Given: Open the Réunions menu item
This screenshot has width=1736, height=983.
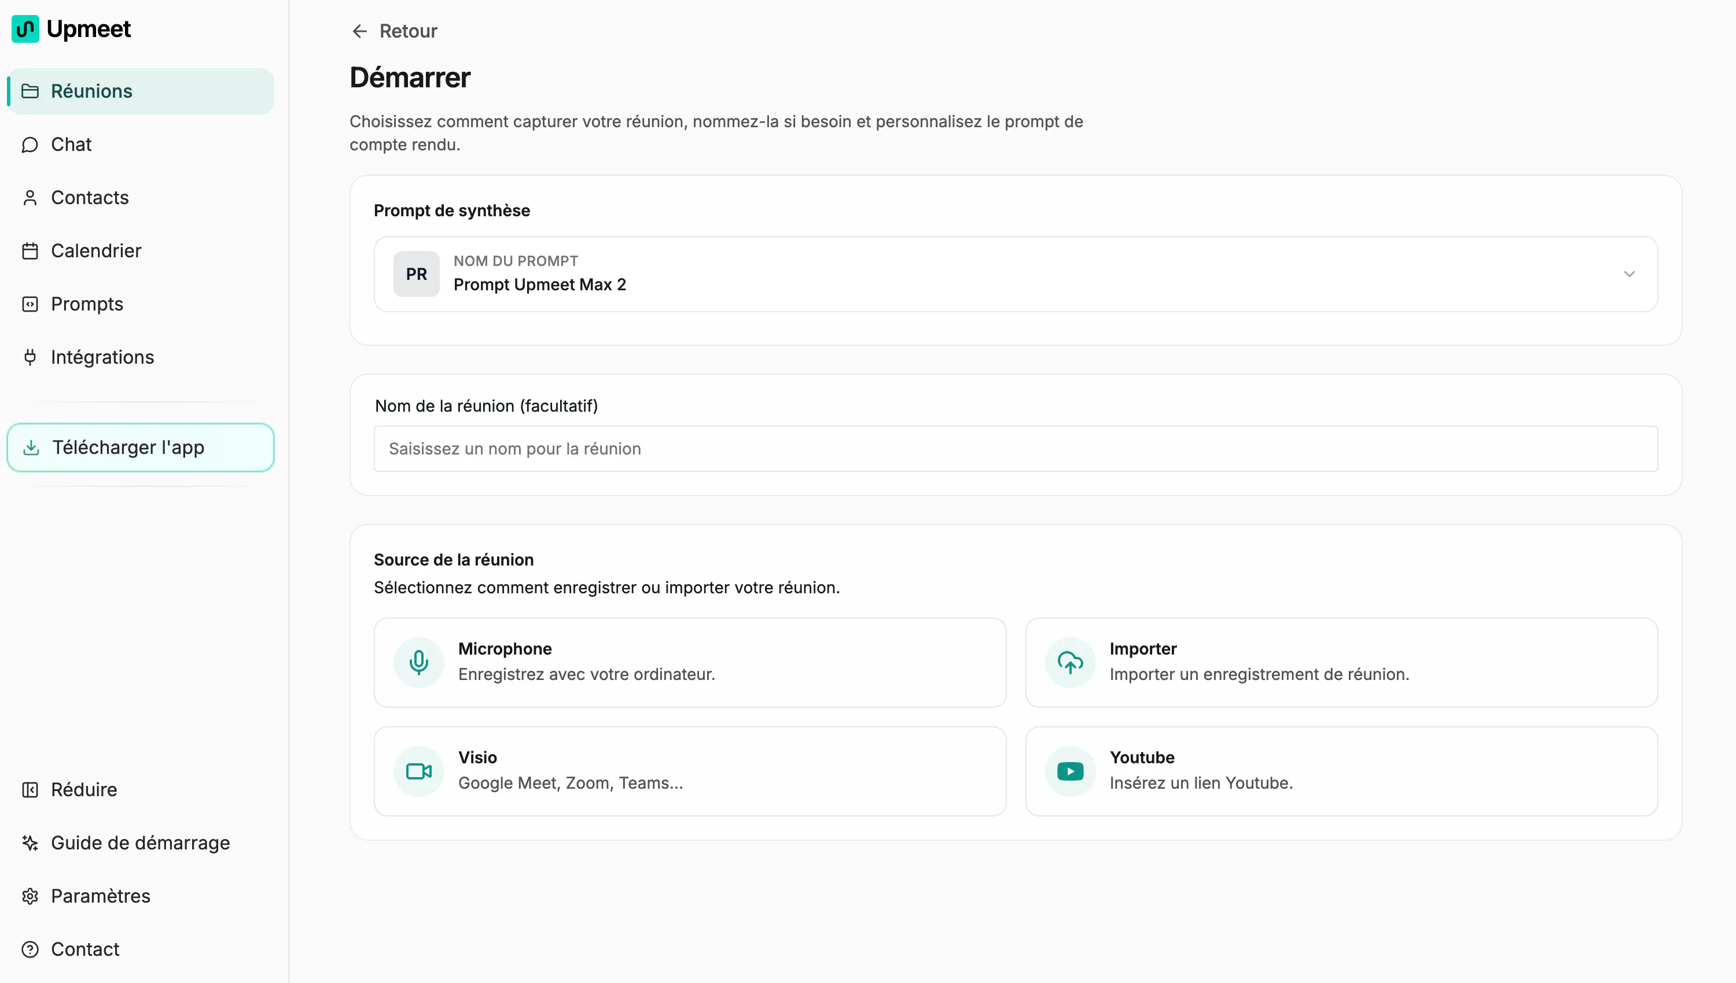Looking at the screenshot, I should click(x=141, y=91).
